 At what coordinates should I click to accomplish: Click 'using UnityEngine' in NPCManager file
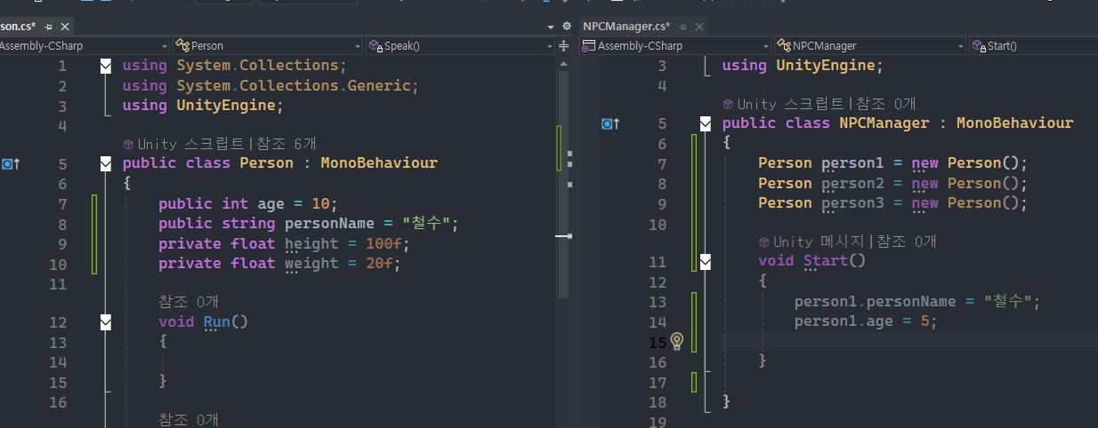click(803, 66)
